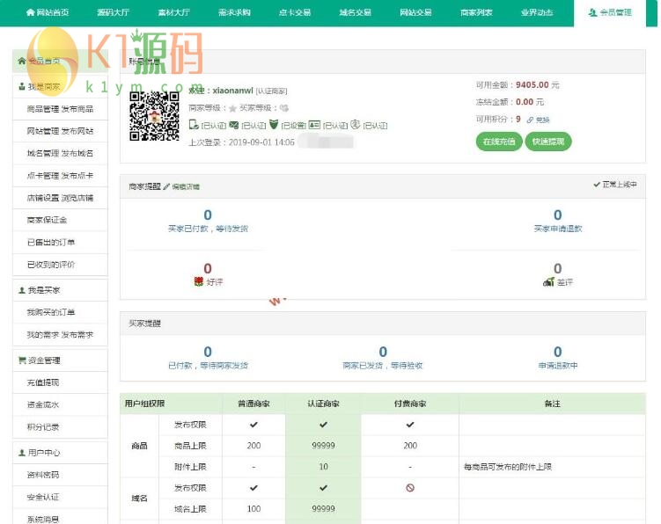
Task: Open 已售出的订单 sidebar item
Action: tap(51, 242)
